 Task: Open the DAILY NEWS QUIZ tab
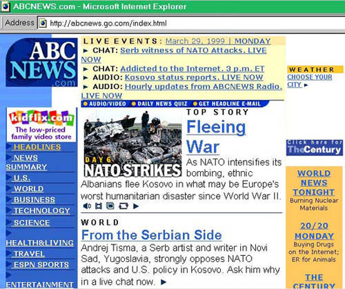(x=160, y=104)
